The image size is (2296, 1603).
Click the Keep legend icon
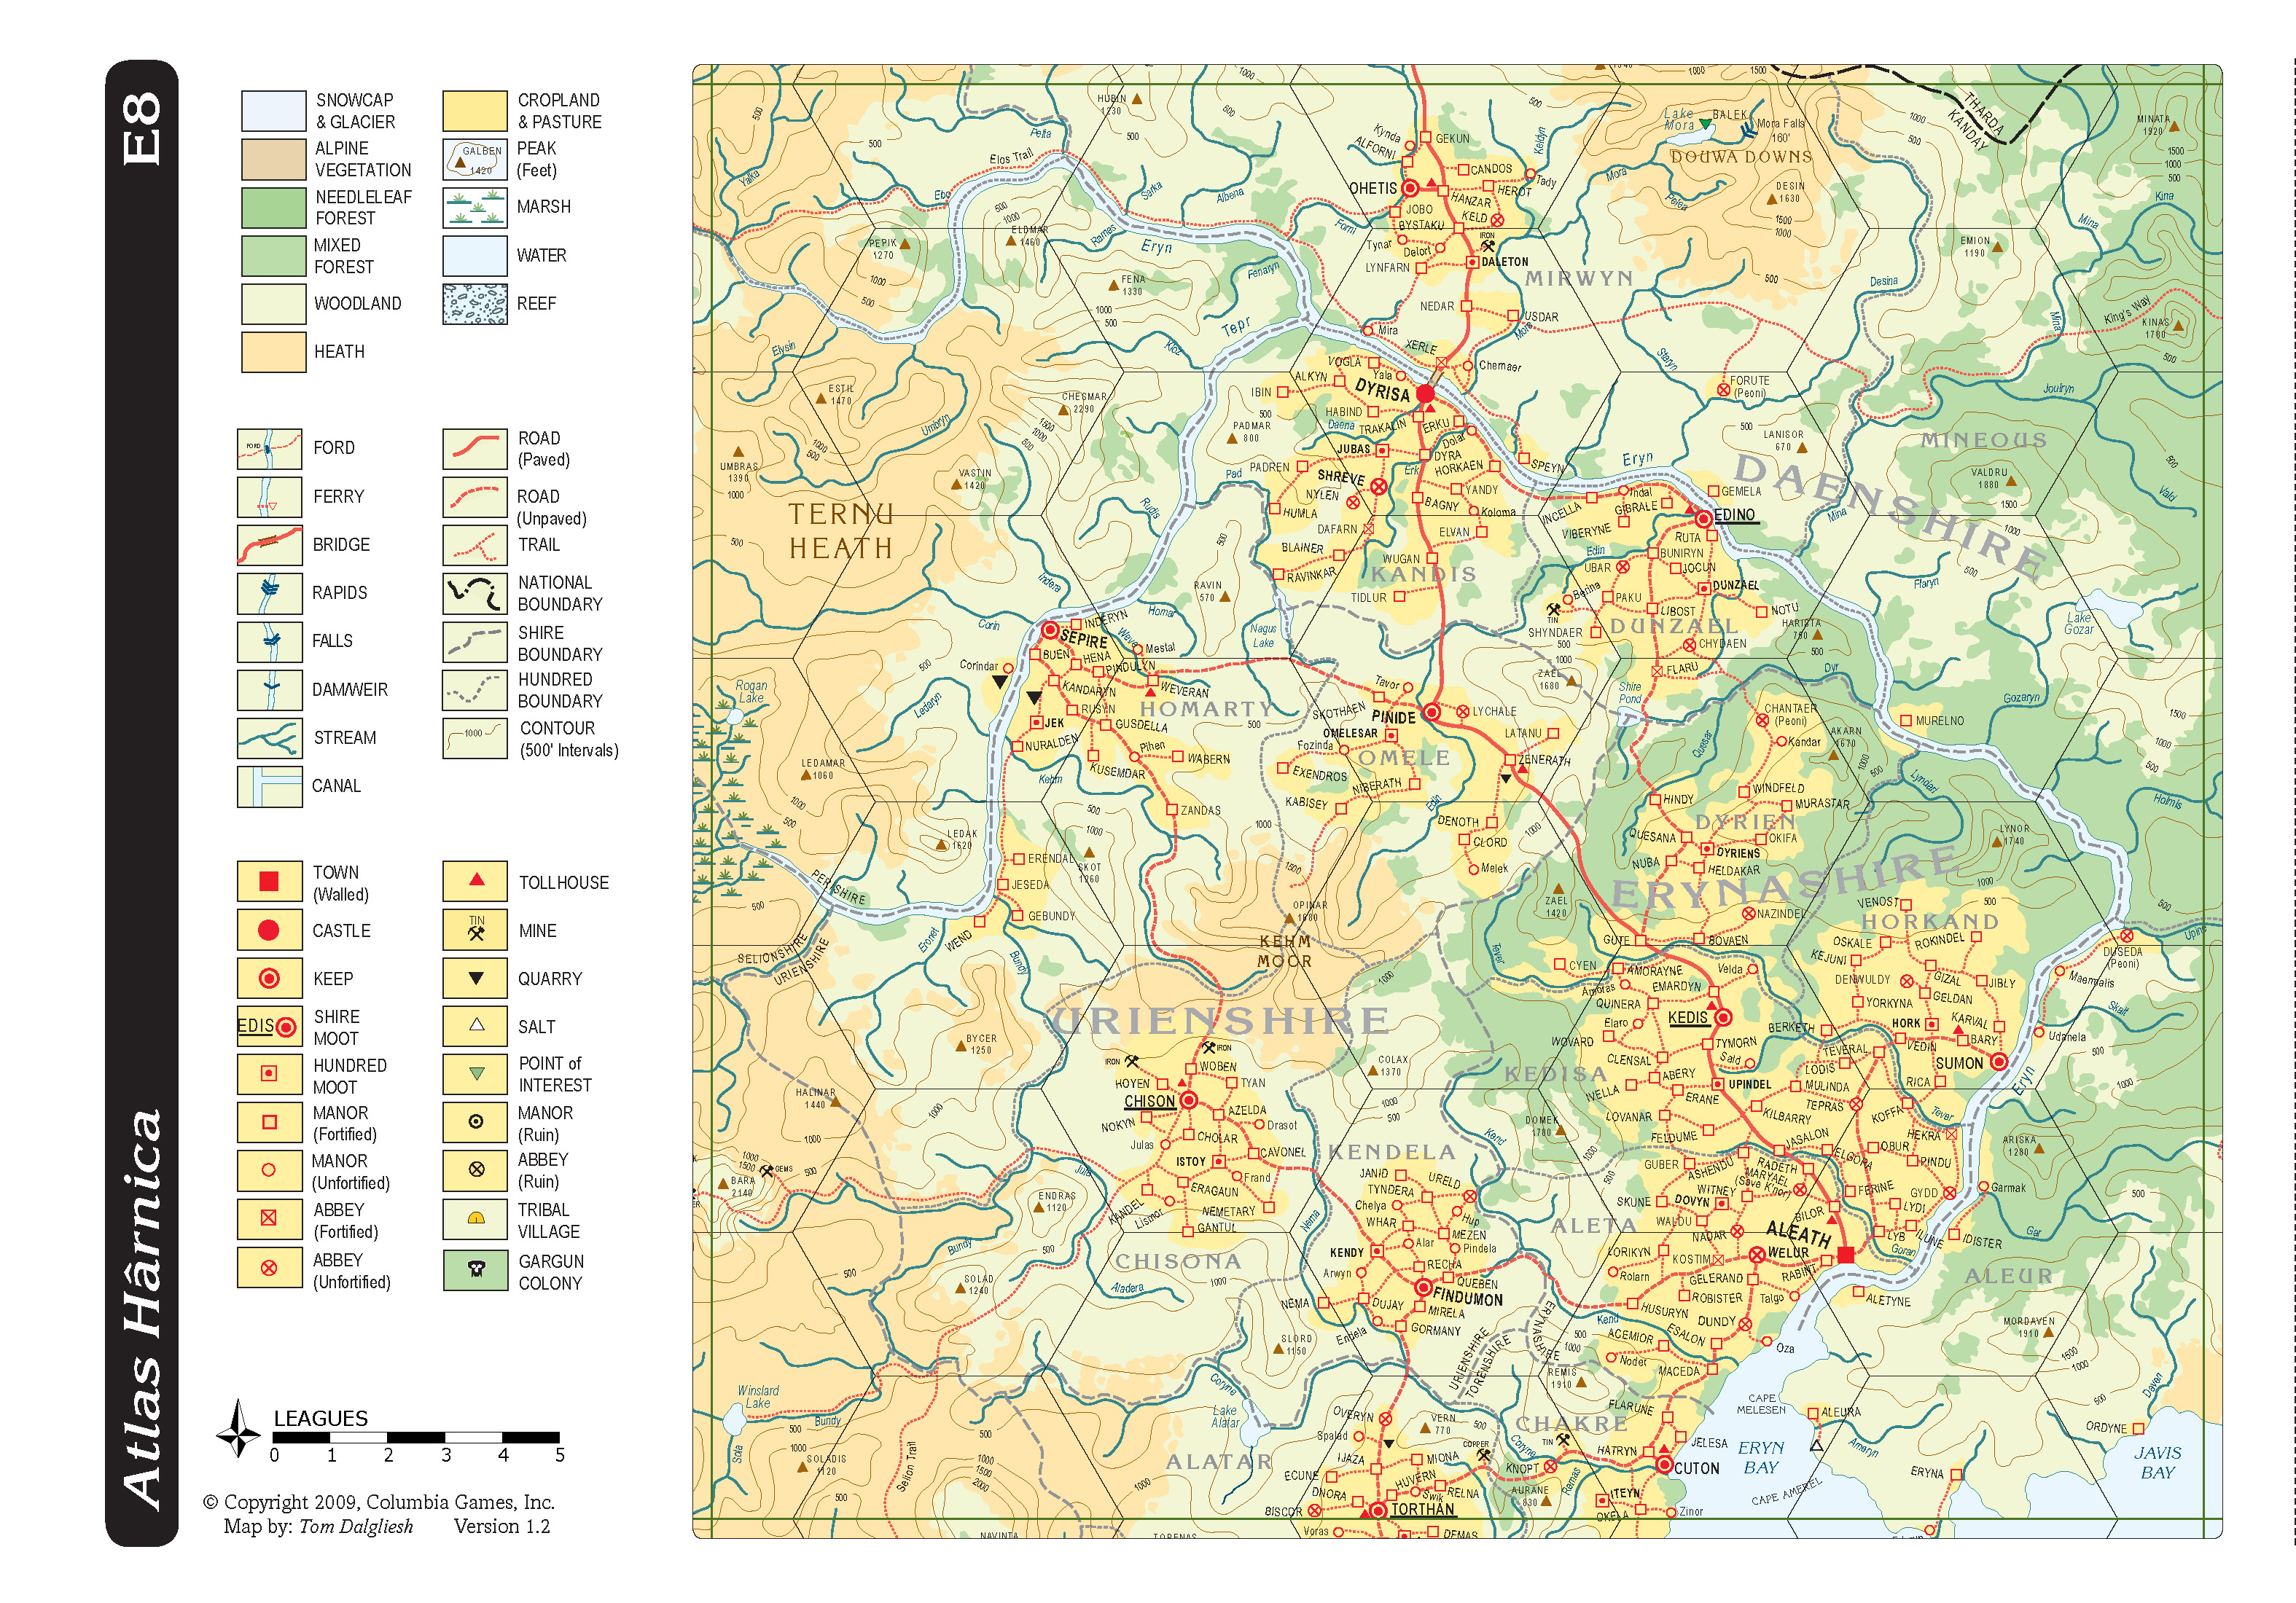[x=269, y=979]
